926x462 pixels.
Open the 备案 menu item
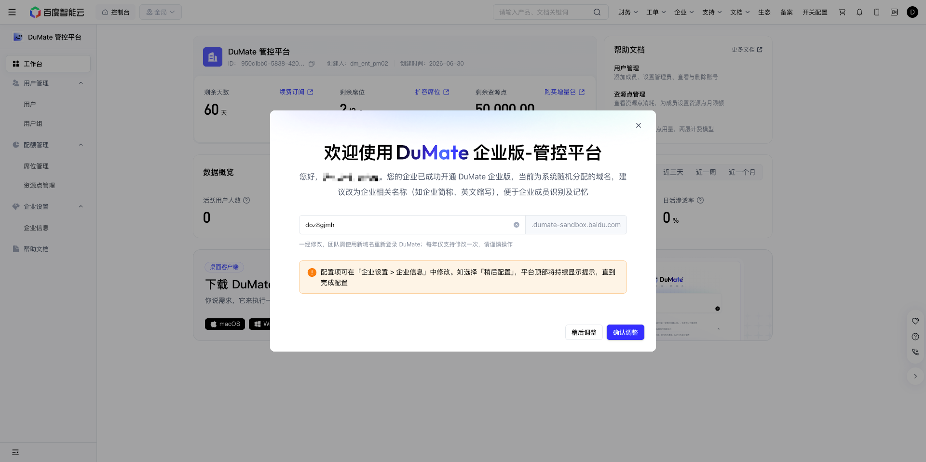click(787, 12)
